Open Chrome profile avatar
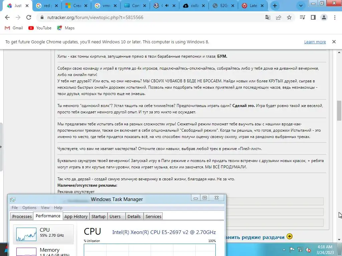The image size is (342, 256). point(324,17)
